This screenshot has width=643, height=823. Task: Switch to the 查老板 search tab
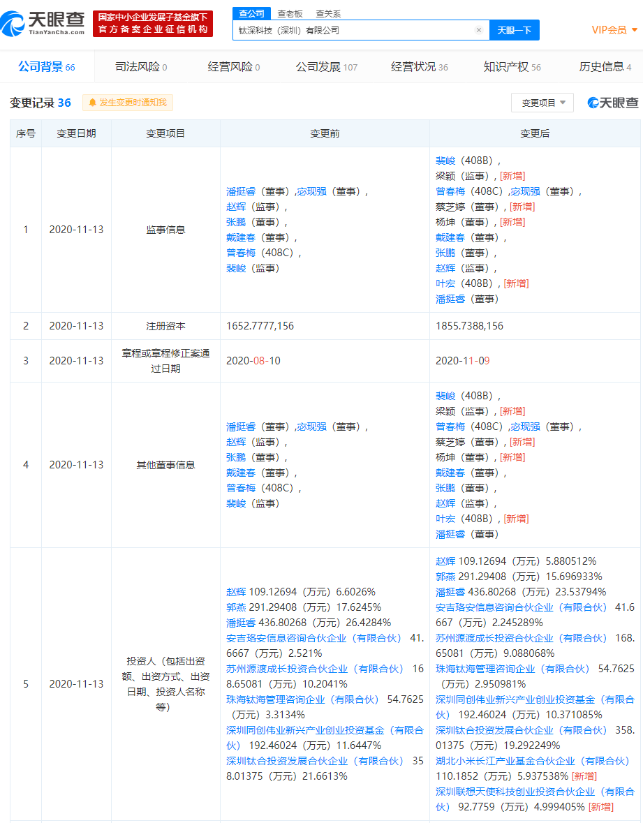coord(290,14)
